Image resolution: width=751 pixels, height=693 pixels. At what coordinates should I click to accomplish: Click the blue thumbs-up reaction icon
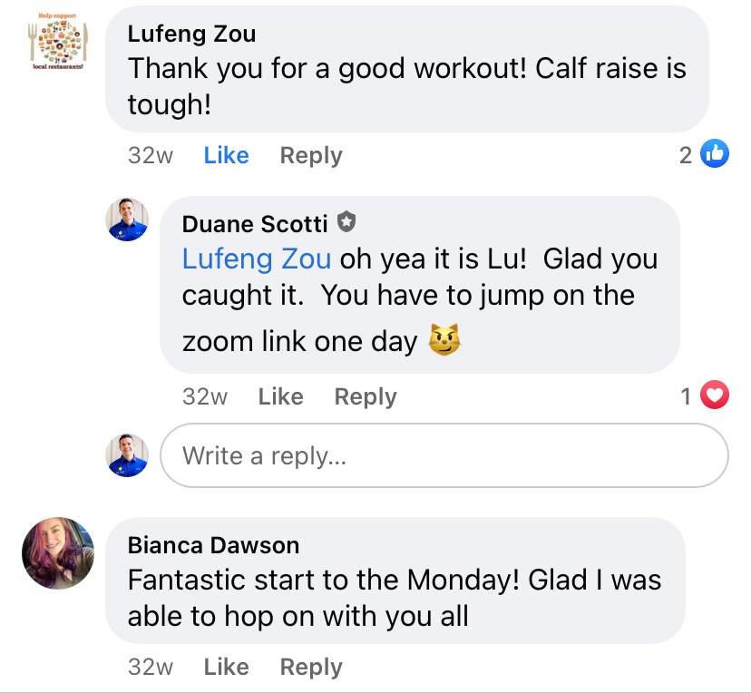716,155
